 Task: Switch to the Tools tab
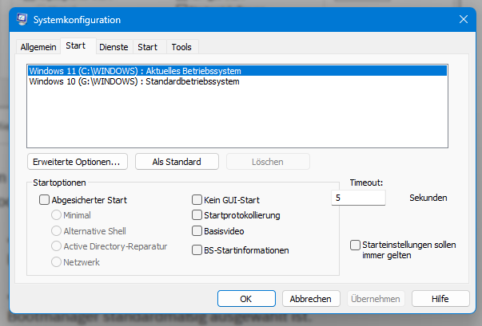[x=181, y=47]
